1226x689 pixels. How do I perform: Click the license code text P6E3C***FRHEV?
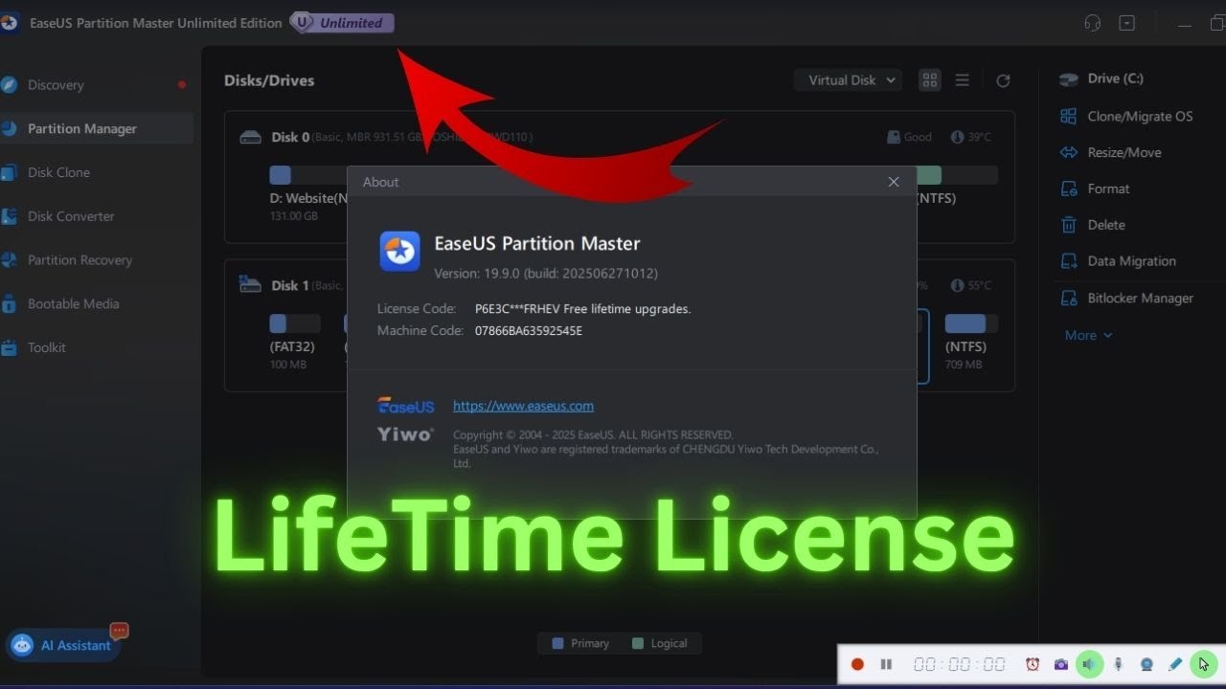[x=518, y=309]
